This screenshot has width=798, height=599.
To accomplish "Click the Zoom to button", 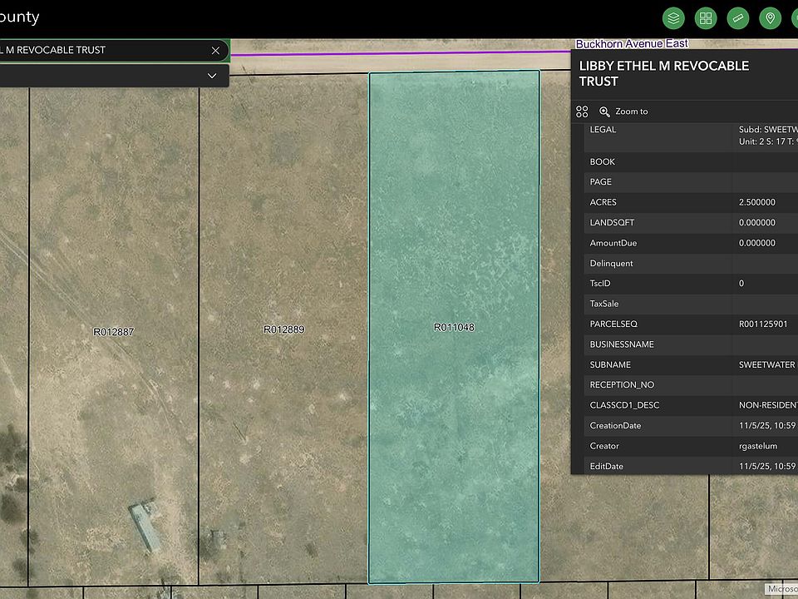I will [x=624, y=111].
